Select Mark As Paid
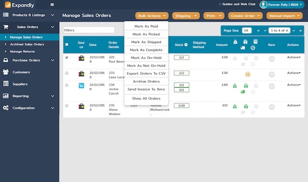The height and width of the screenshot is (182, 308). point(146,26)
